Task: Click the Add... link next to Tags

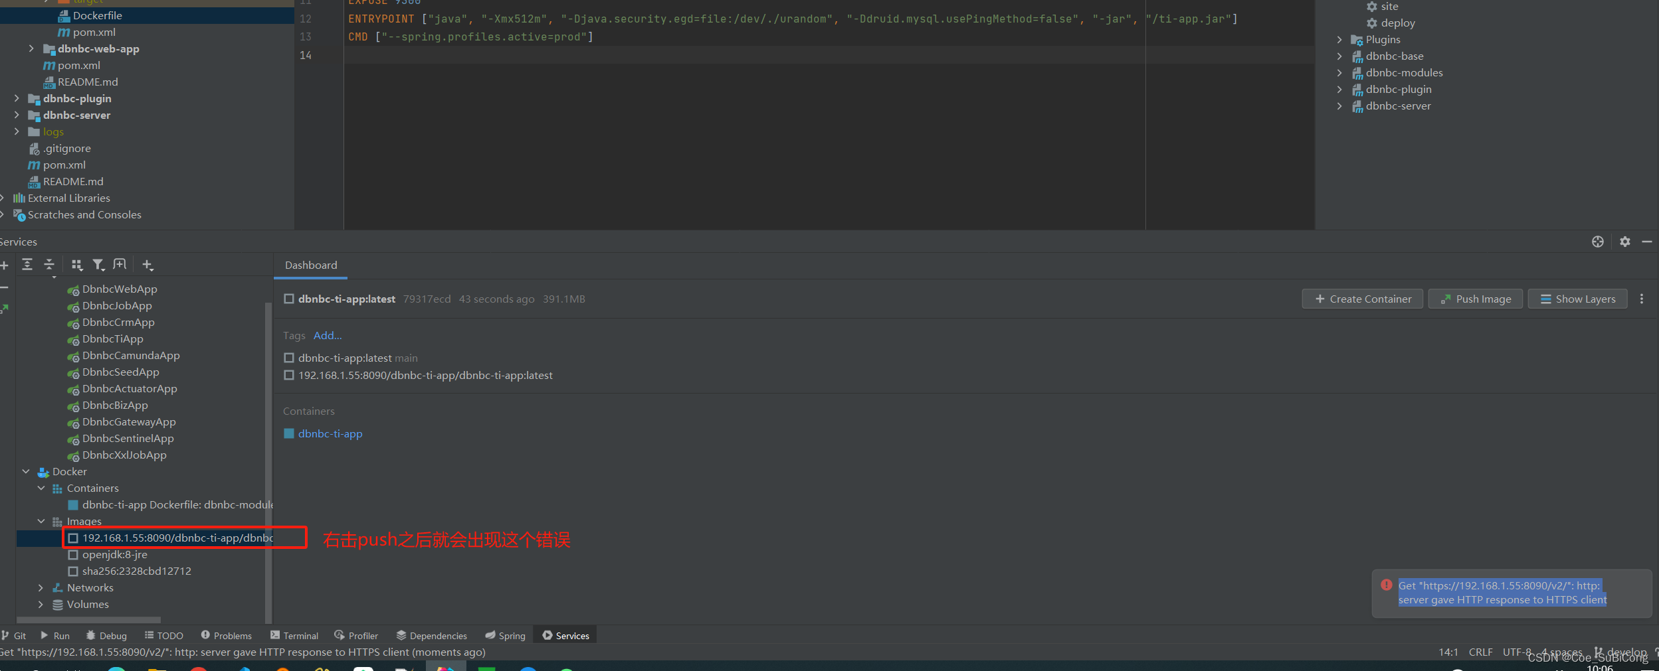Action: click(x=326, y=335)
